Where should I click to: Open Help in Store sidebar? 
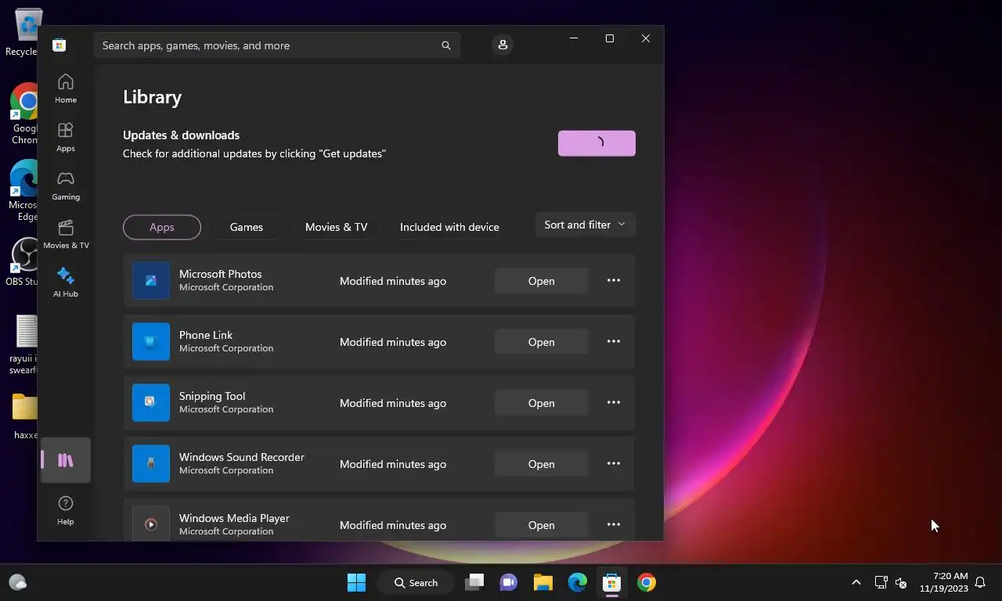(x=66, y=510)
